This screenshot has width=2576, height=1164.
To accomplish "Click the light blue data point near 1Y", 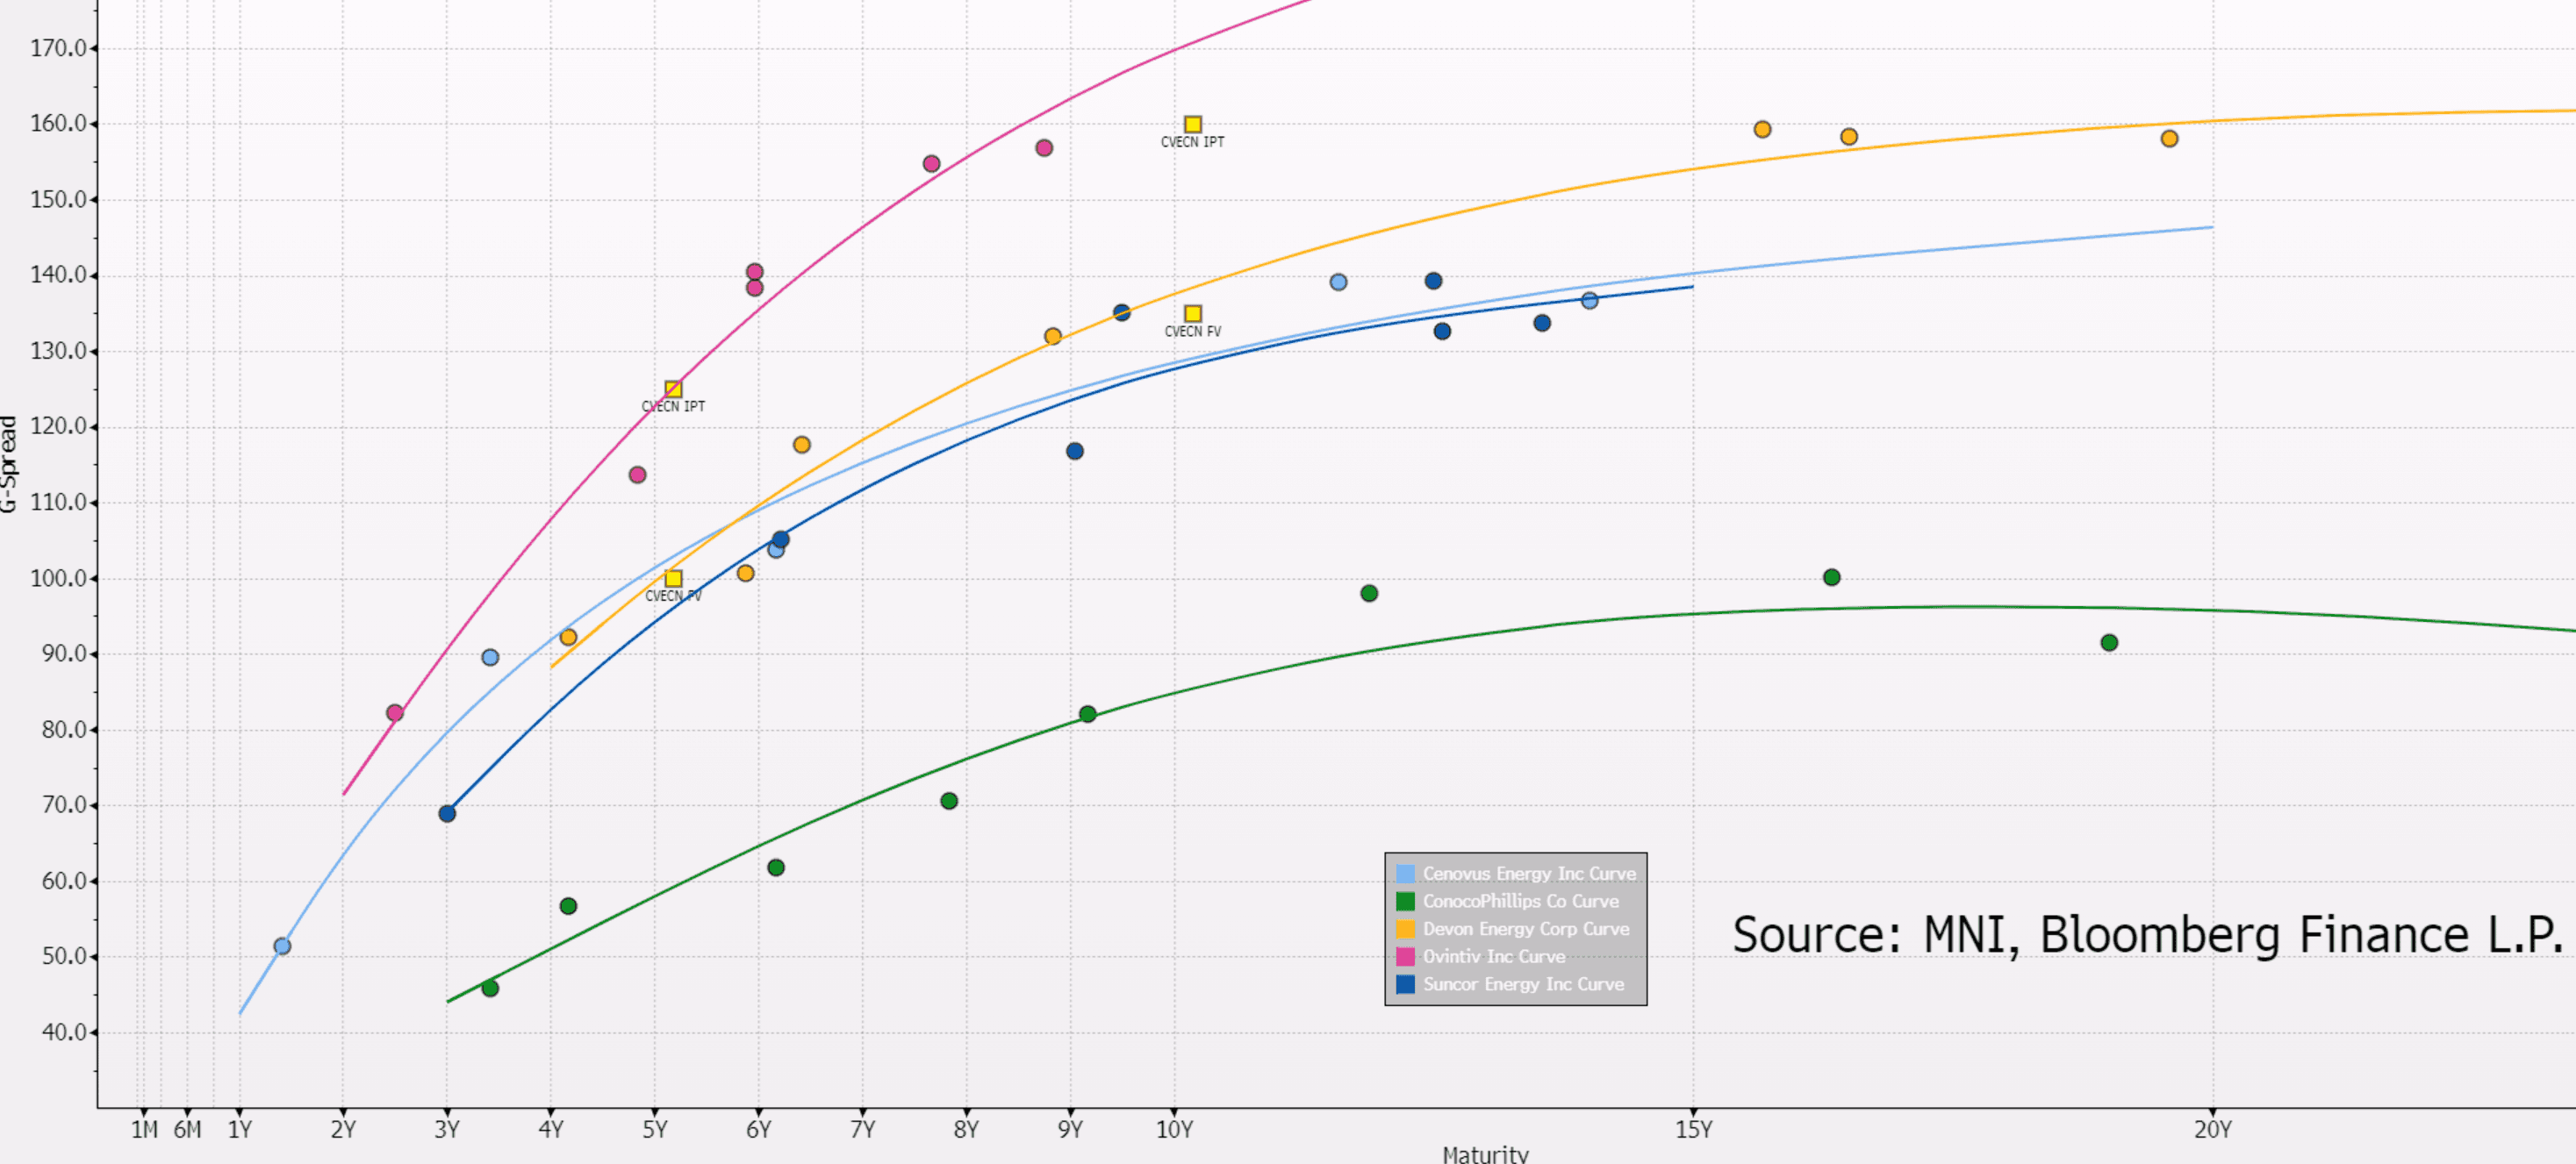I will [x=282, y=946].
